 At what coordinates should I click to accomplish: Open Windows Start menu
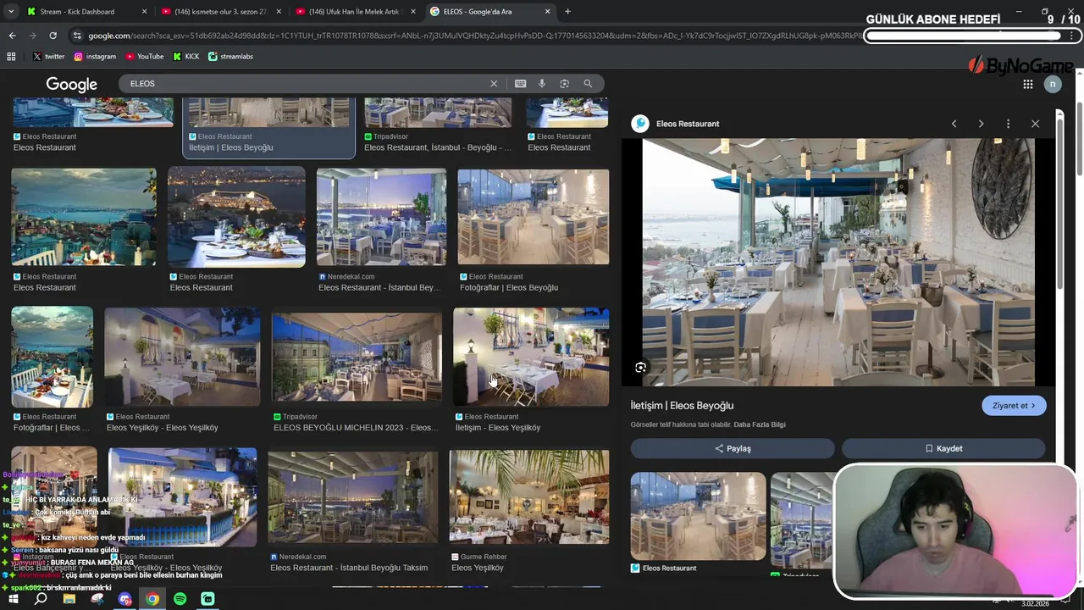[13, 599]
